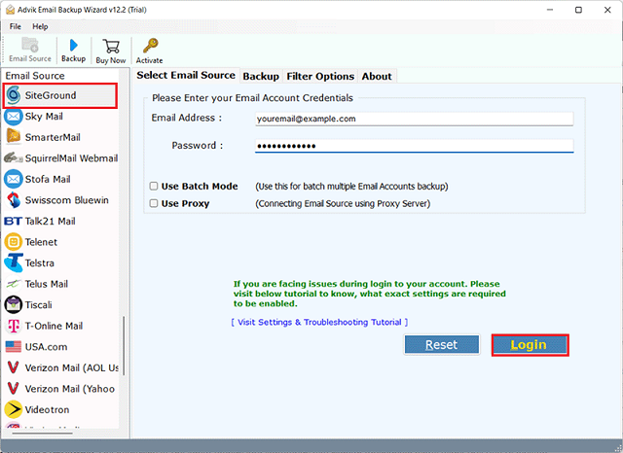Screen dimensions: 623x453
Task: Click the horizontal scrollbar under source list
Action: click(x=43, y=434)
